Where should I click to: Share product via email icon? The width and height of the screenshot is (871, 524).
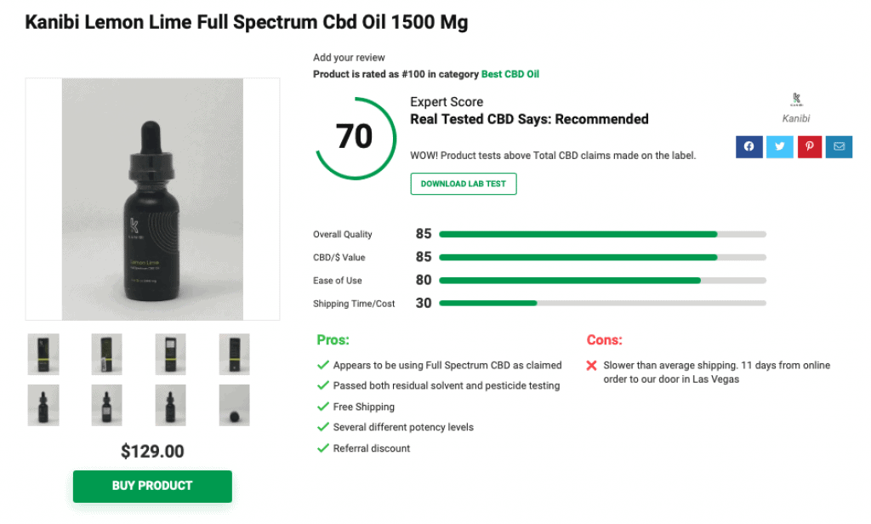(840, 146)
